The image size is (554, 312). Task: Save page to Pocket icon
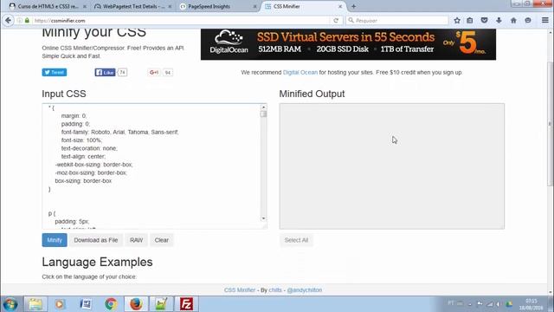coord(485,21)
